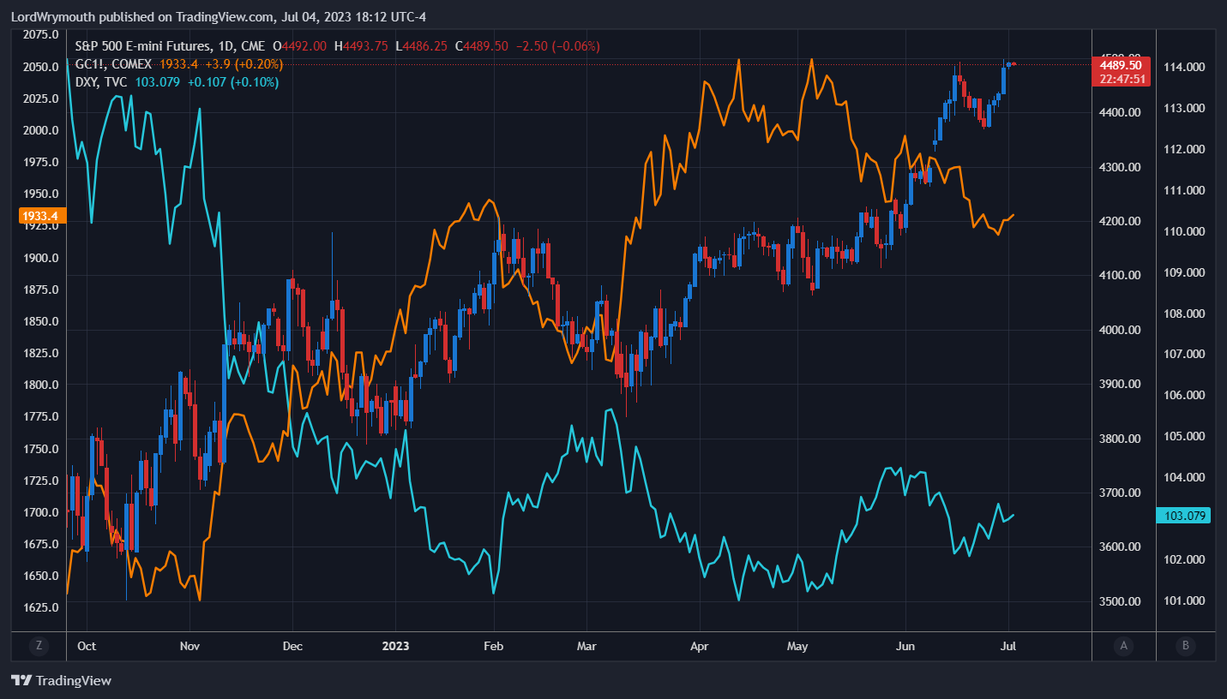The image size is (1227, 699).
Task: Click 114.000 on the DXY axis
Action: point(1184,67)
